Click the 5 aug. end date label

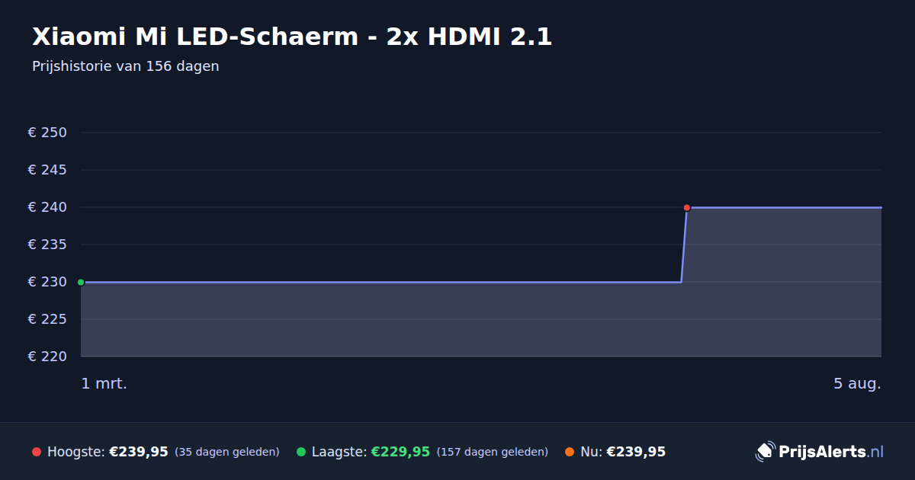tap(857, 383)
